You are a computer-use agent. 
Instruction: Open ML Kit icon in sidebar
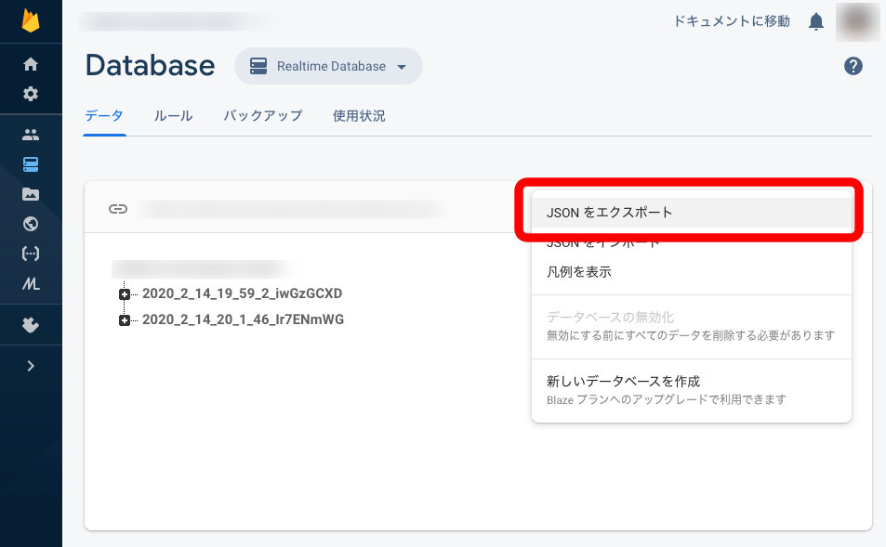(31, 283)
